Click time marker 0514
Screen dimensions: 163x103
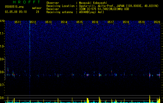(64, 22)
